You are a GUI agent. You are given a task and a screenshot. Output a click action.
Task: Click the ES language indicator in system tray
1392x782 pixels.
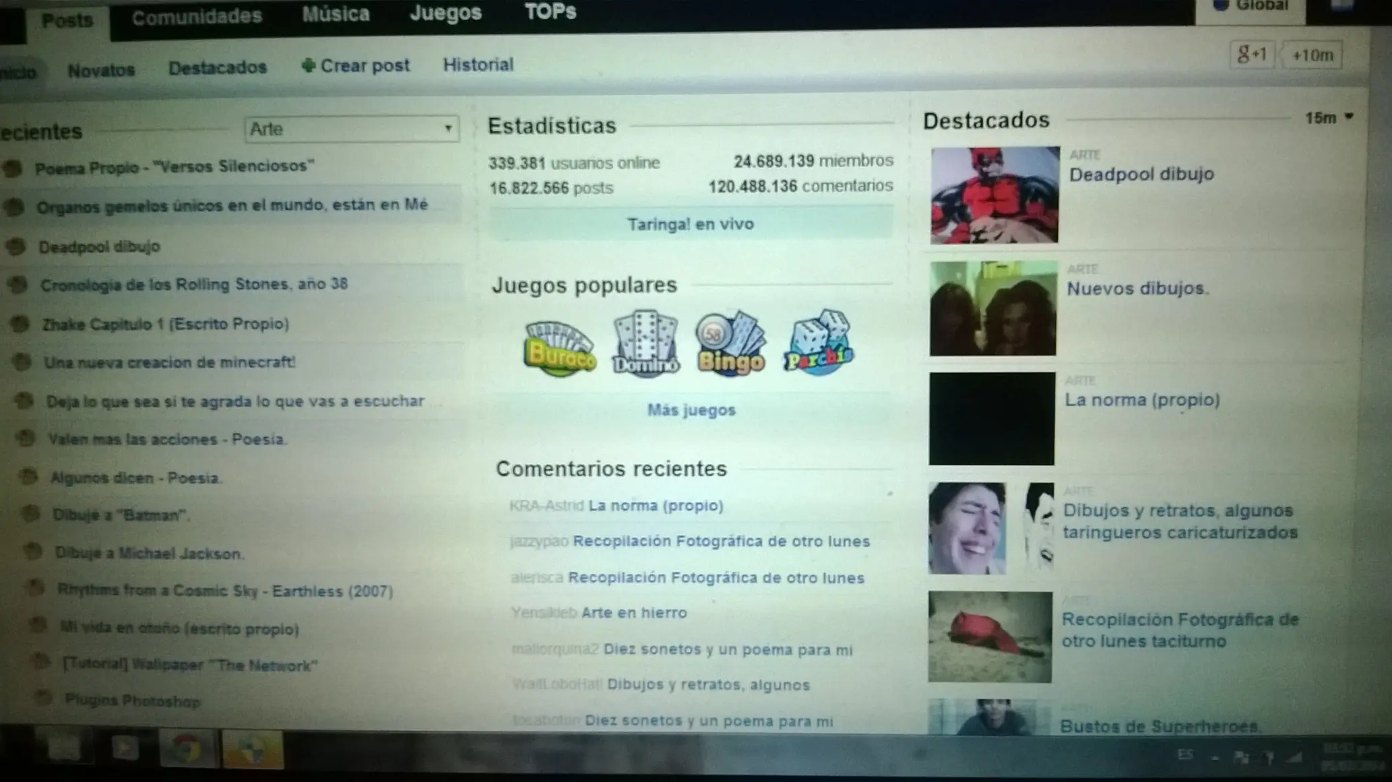tap(1185, 755)
